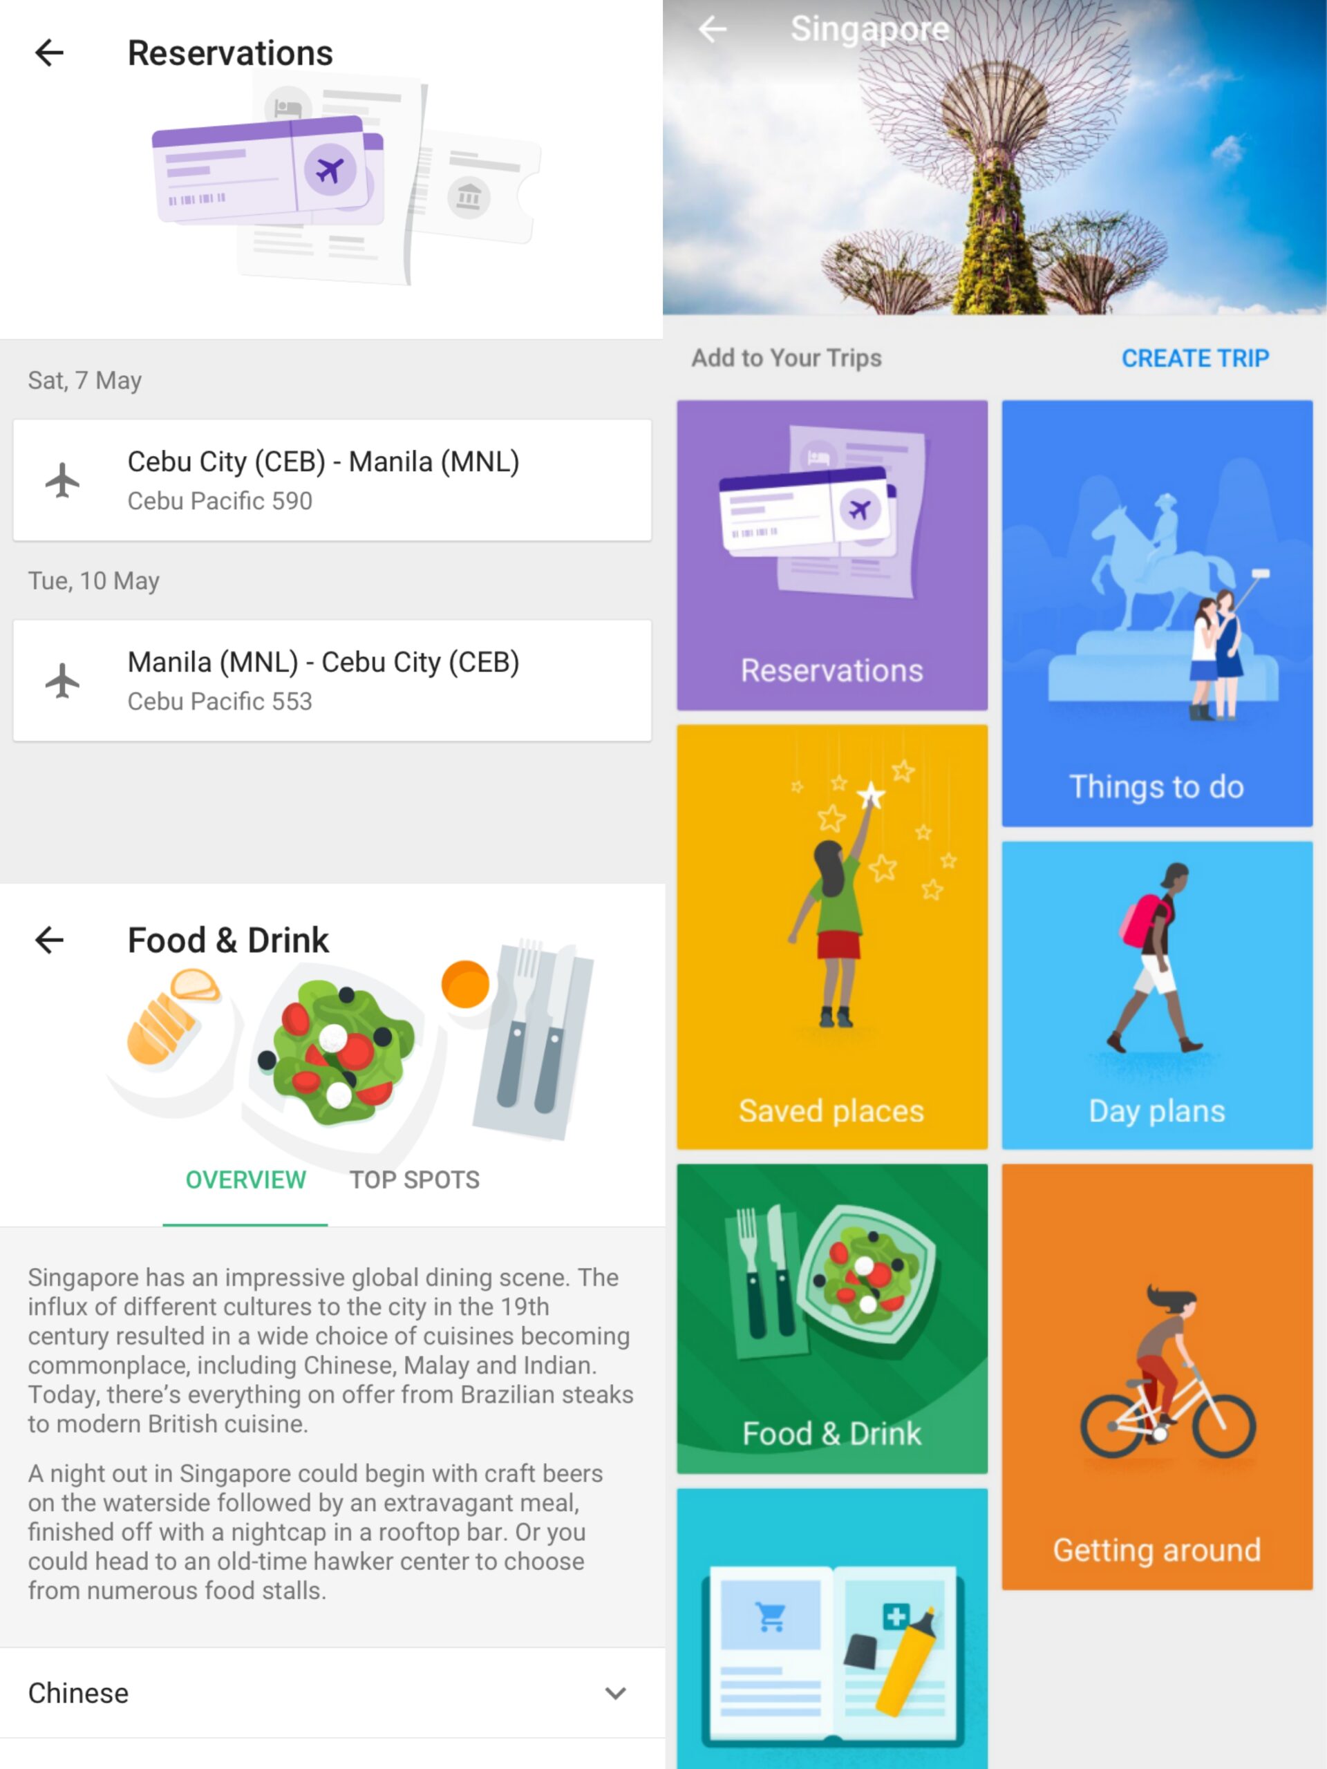View Singapore header image thumbnail

pos(995,158)
